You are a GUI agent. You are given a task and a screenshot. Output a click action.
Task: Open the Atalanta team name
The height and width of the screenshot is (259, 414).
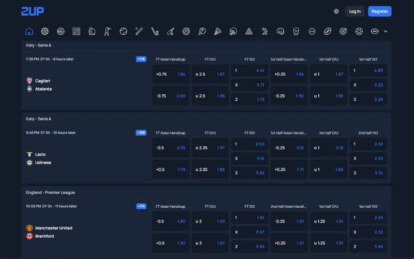[43, 89]
